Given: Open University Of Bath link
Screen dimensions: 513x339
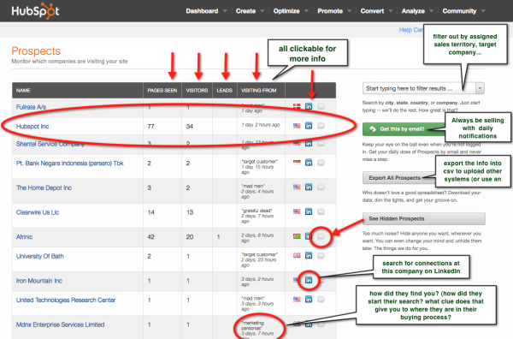Looking at the screenshot, I should [40, 256].
